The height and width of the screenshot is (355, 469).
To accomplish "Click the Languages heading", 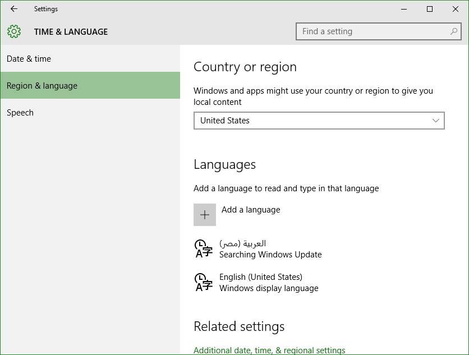I will (224, 165).
